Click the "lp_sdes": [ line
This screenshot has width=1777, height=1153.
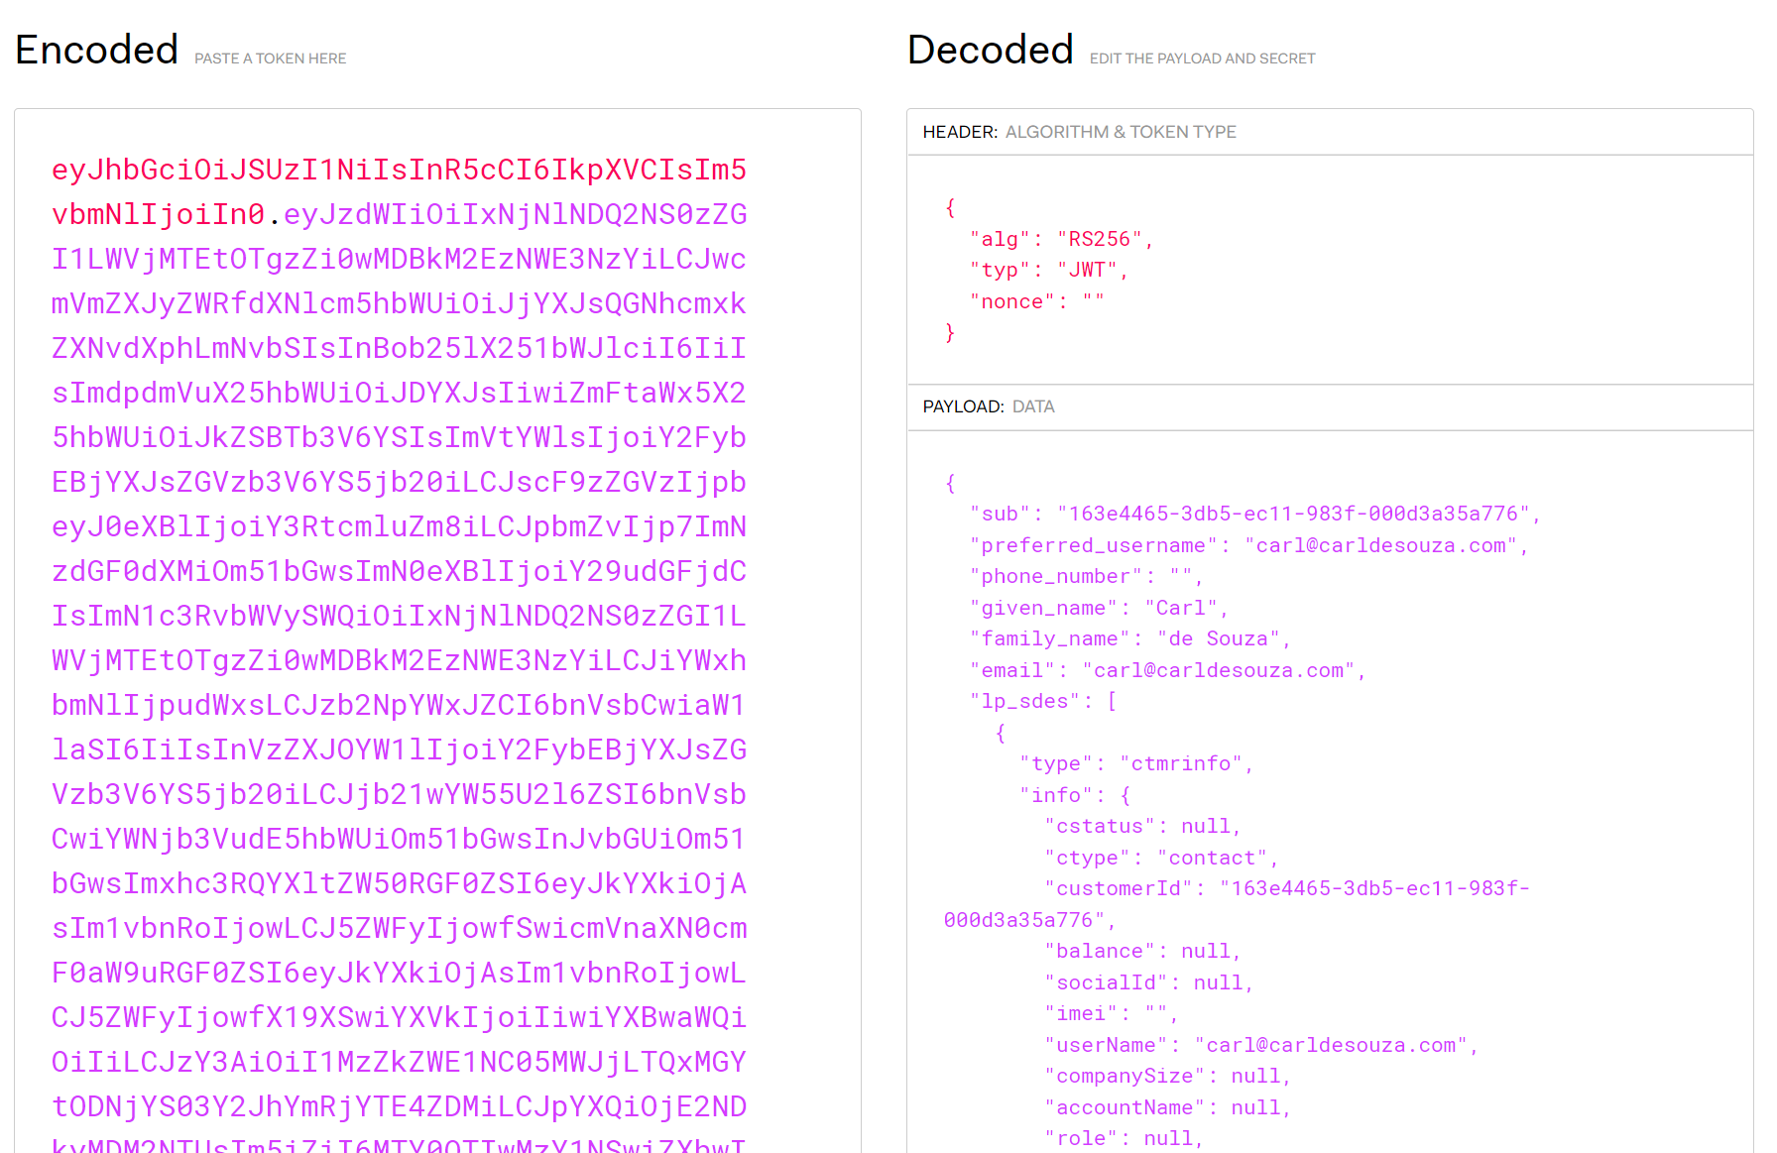point(1043,701)
